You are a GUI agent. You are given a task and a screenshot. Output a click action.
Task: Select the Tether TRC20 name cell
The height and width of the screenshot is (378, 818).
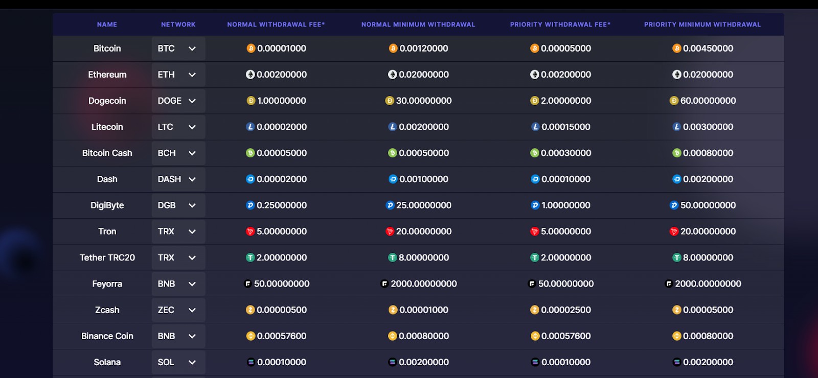107,257
